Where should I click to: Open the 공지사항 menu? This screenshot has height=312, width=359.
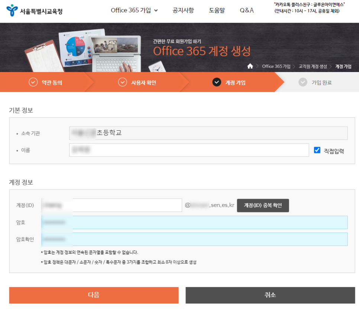point(183,10)
